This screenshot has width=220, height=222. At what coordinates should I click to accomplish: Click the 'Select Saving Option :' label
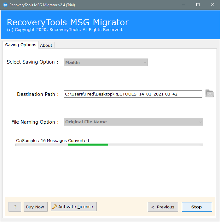pos(32,62)
